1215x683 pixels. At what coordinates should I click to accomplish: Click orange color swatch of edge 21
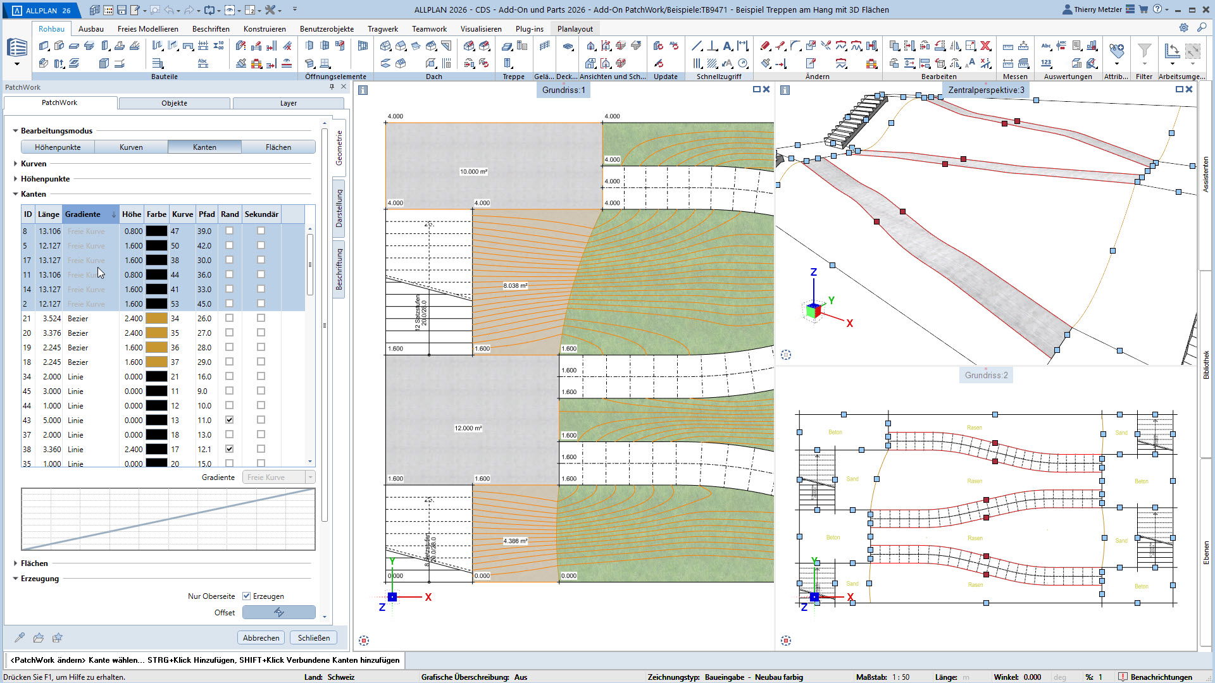tap(156, 318)
